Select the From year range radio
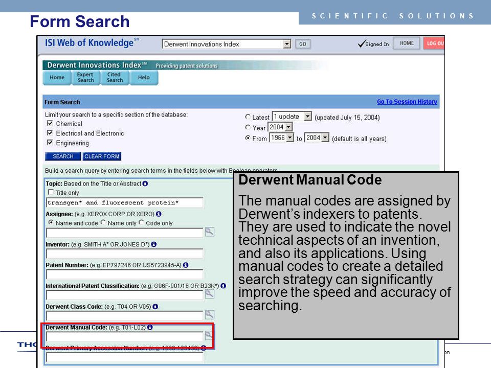Viewport: 491px width, 368px height. pos(248,137)
